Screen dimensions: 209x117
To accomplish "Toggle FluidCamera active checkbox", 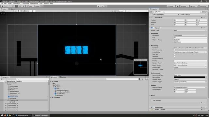I will [x=154, y=12].
